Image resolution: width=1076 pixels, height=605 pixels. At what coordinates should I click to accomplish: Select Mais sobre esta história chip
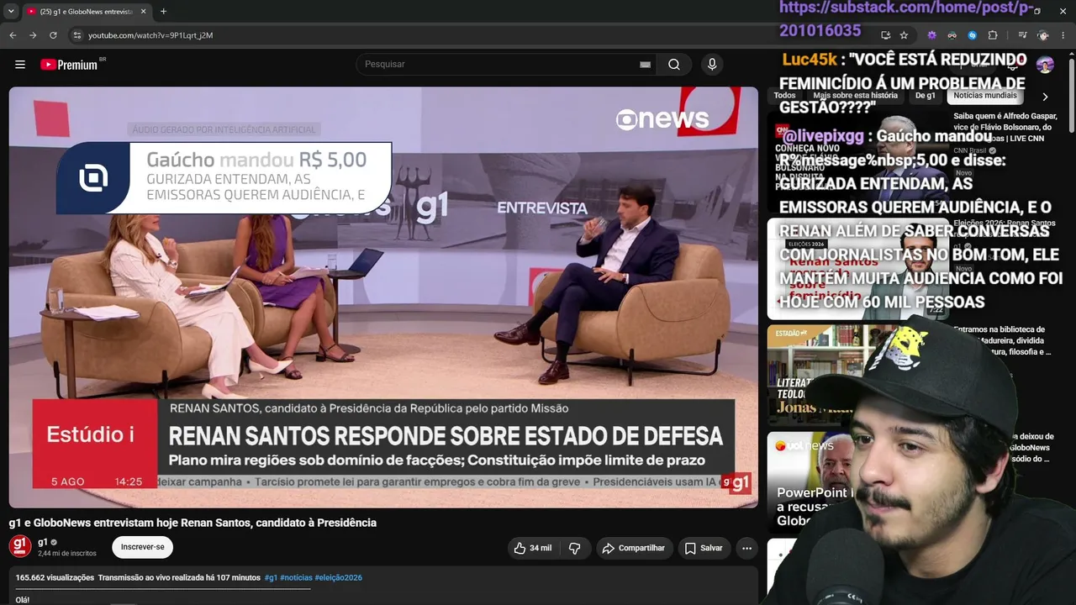point(856,96)
